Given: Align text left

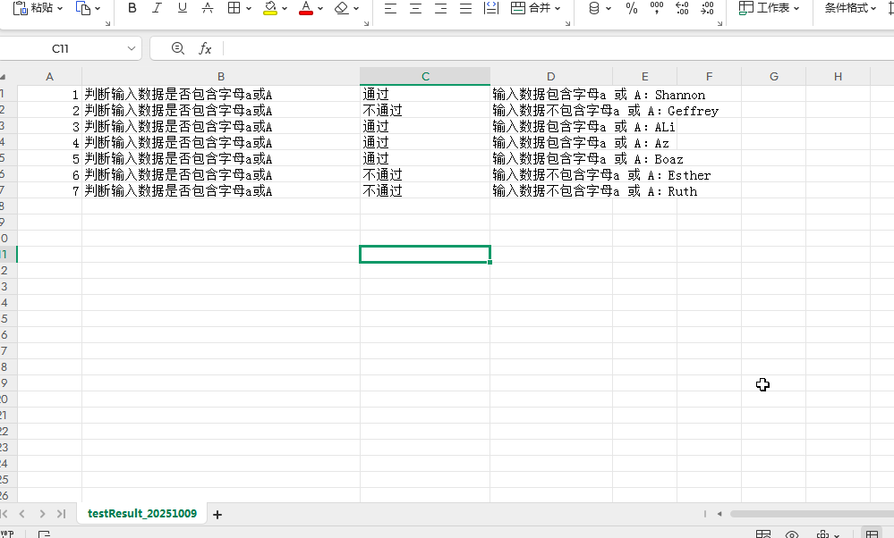Looking at the screenshot, I should pos(390,8).
